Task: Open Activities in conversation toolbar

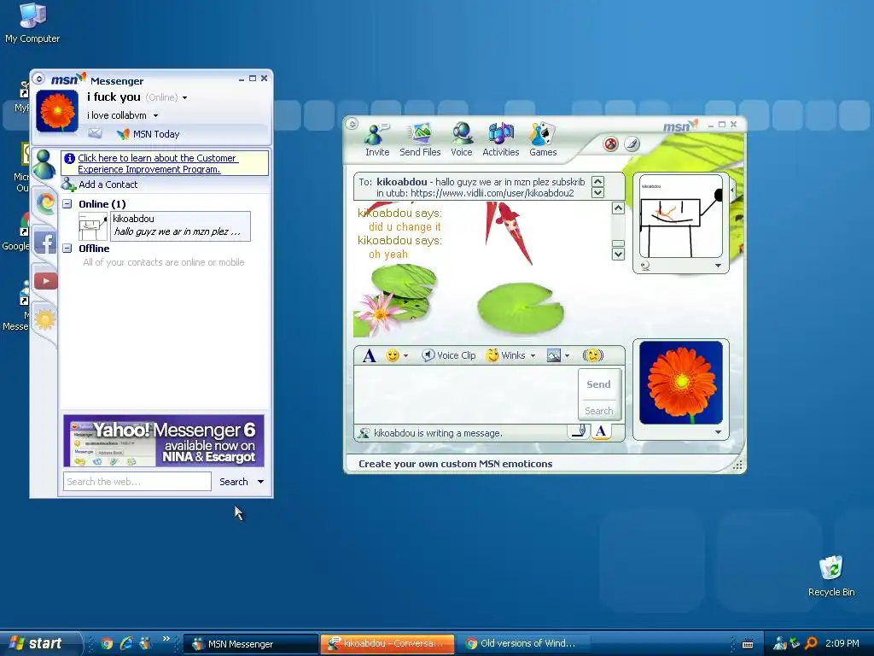Action: pyautogui.click(x=500, y=140)
